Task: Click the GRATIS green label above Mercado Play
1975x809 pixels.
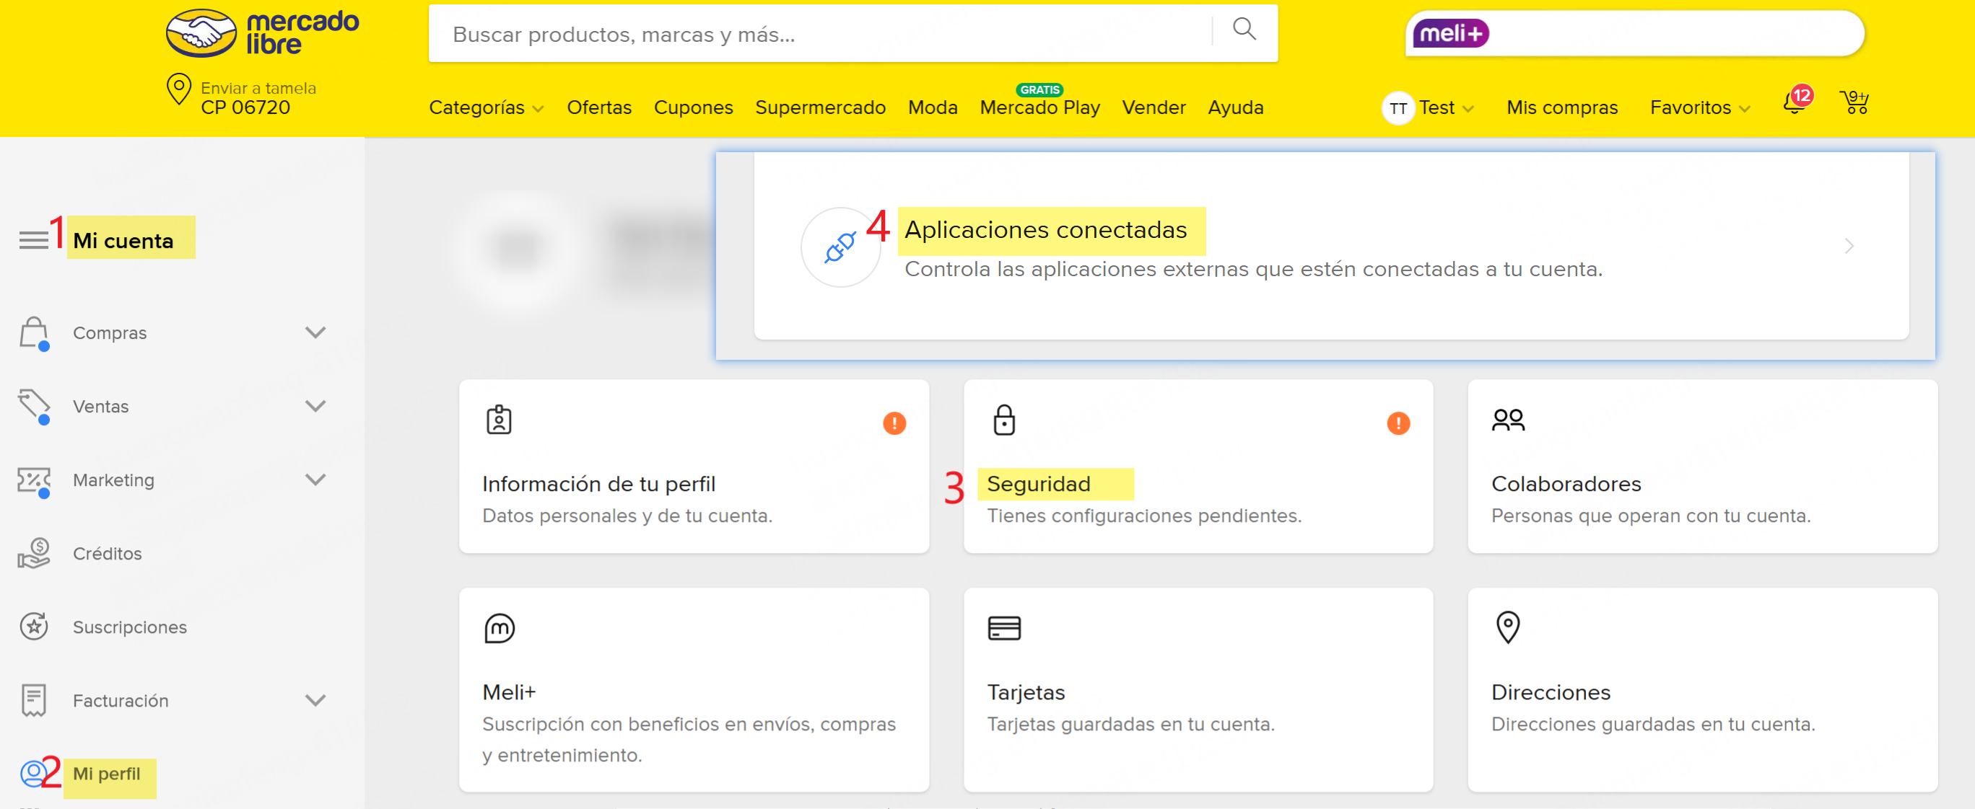Action: [1039, 89]
